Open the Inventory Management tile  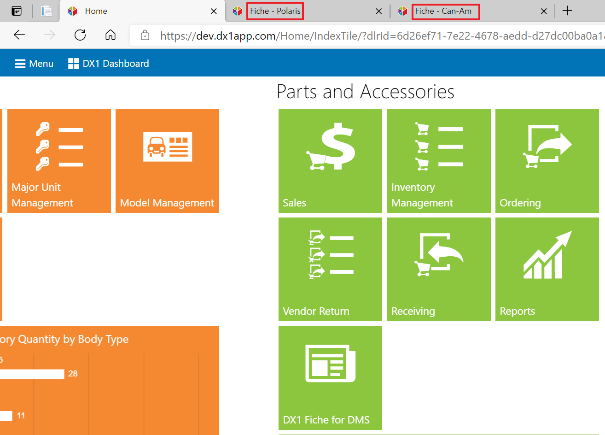(x=439, y=161)
